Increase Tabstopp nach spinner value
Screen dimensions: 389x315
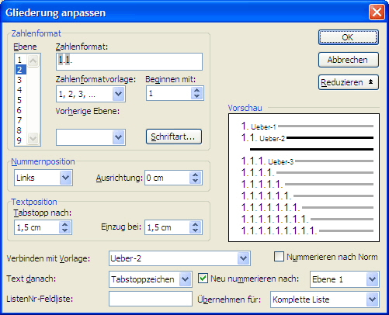[65, 224]
